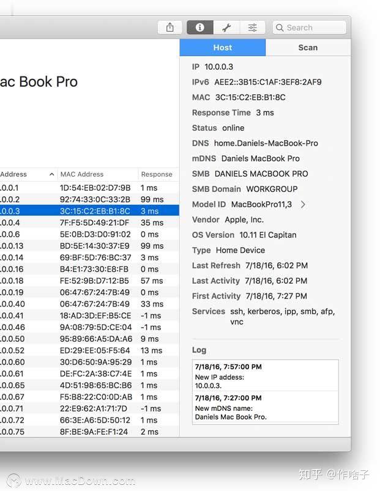Click the magnifying glass in the Search field
This screenshot has height=491, width=380.
280,27
